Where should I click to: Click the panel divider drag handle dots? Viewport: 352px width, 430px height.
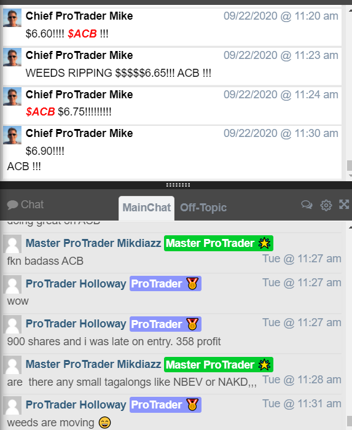[x=178, y=185]
